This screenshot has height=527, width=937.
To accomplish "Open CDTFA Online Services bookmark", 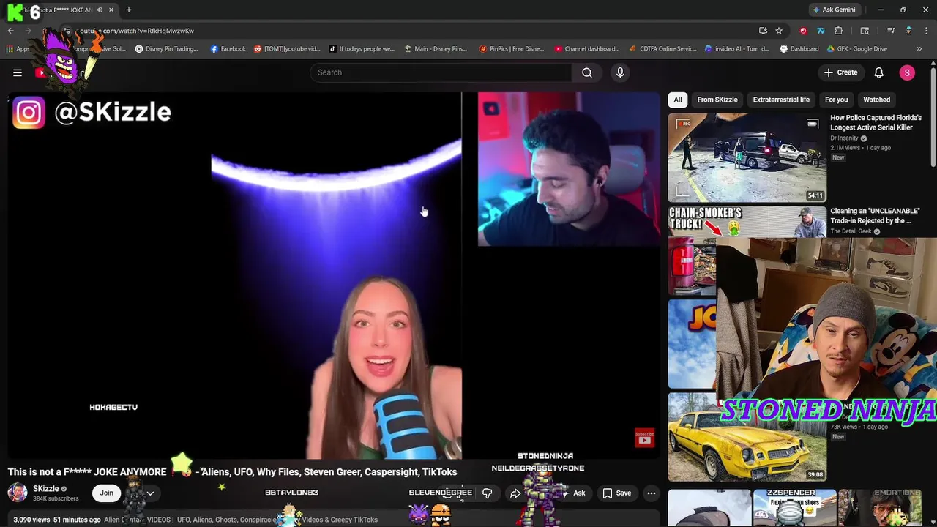I will (662, 49).
